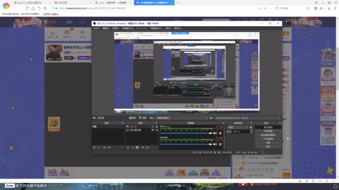Move the scene up with the up arrow
339x190 pixels.
[x=104, y=147]
